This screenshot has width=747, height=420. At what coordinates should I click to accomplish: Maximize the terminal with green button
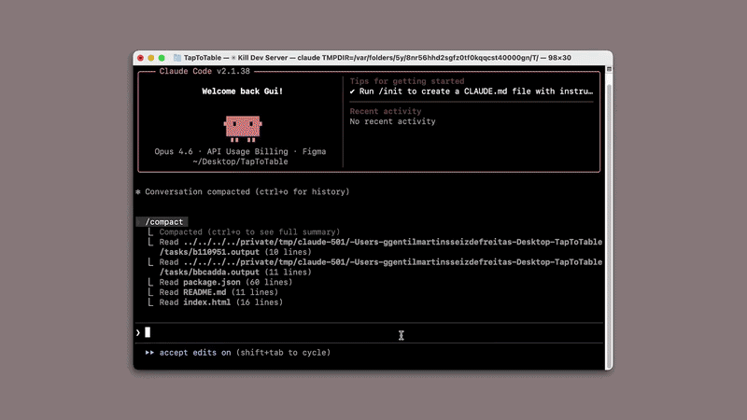pos(162,58)
